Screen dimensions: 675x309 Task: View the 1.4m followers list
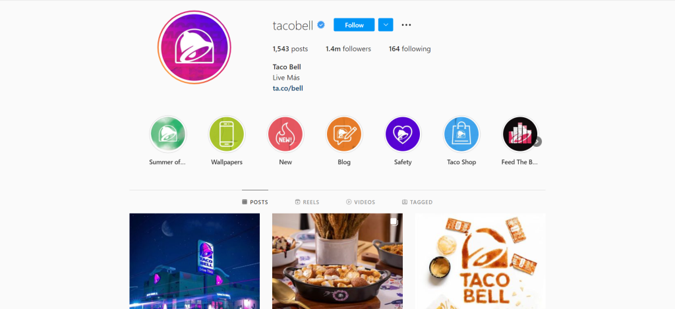[348, 49]
